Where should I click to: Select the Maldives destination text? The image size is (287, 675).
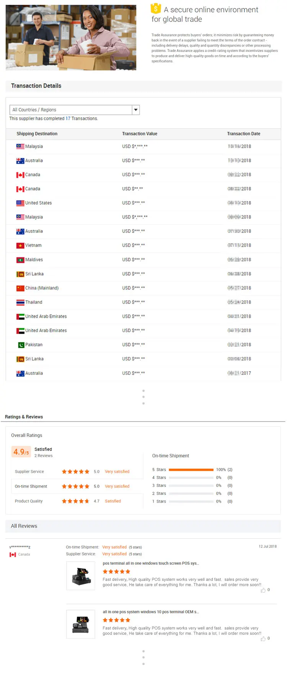pos(34,260)
